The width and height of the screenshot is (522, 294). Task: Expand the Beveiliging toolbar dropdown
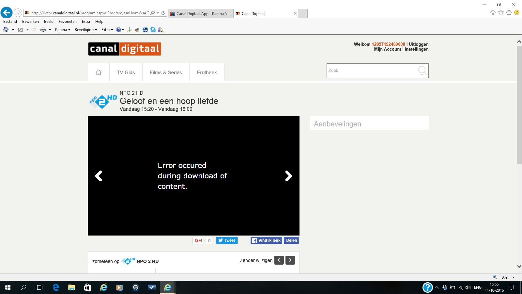(86, 30)
